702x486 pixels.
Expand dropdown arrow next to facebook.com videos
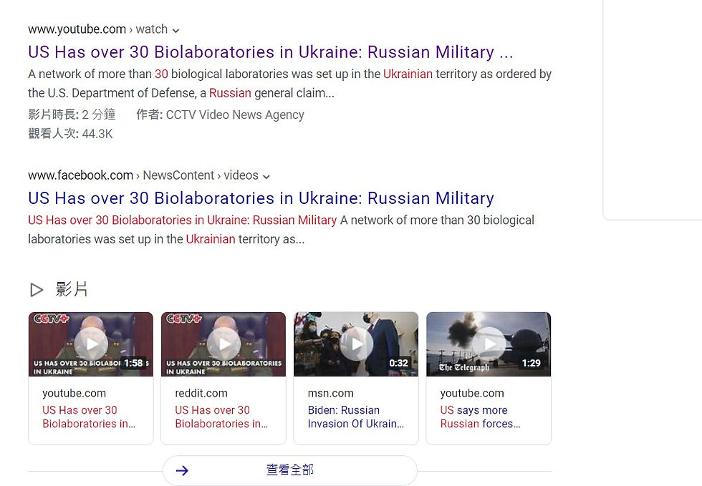point(266,177)
